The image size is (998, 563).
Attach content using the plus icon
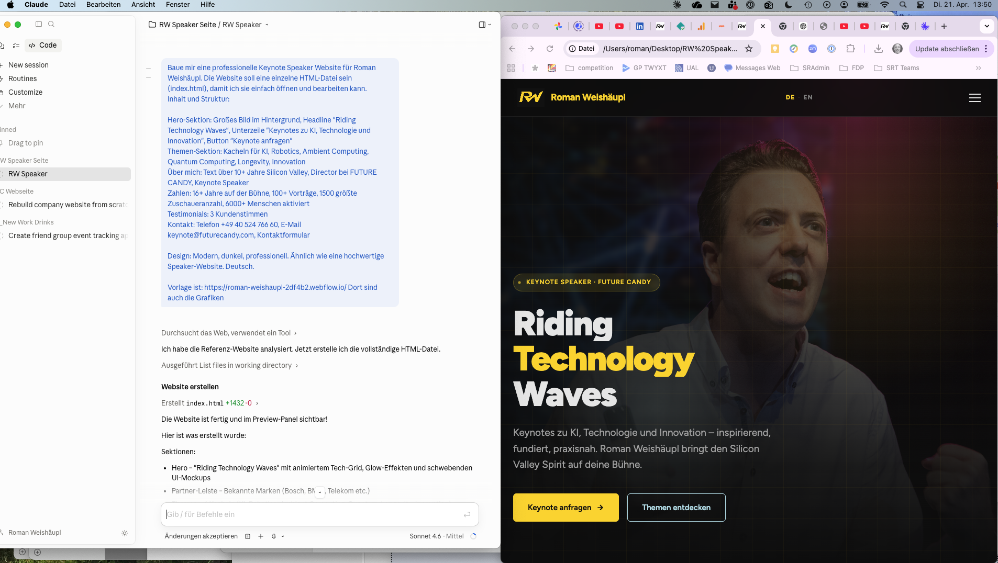coord(260,536)
